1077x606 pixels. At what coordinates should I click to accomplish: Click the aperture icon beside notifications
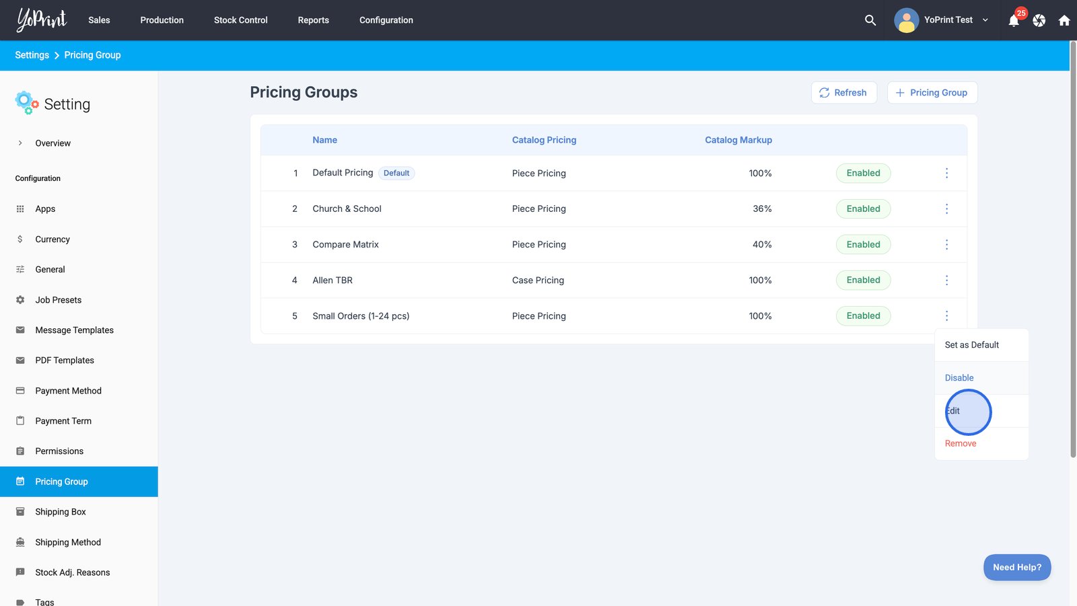[x=1039, y=20]
